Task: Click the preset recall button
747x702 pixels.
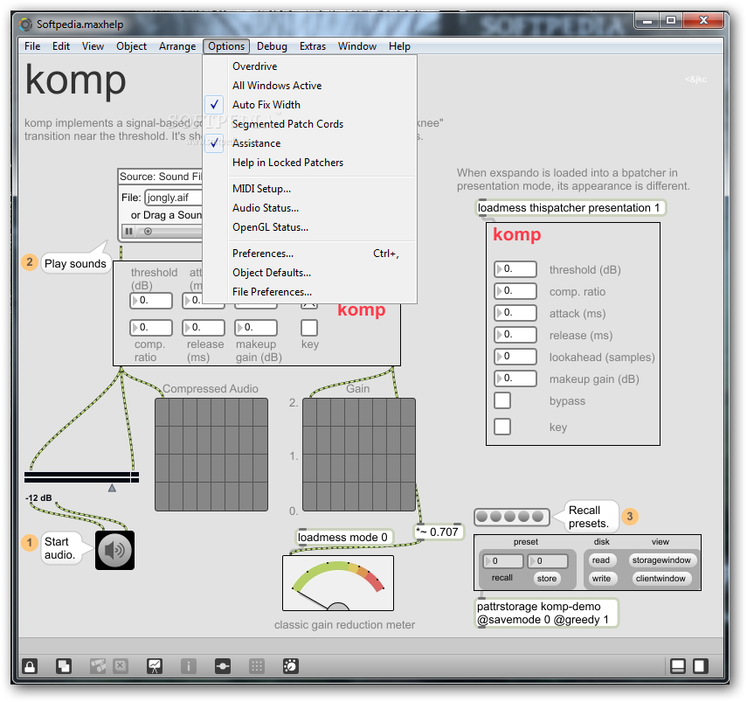Action: click(x=502, y=578)
